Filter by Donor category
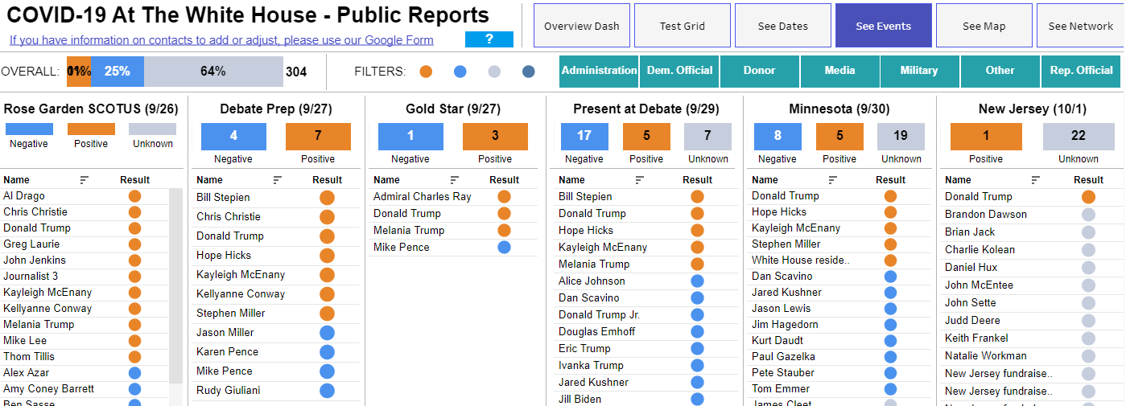The height and width of the screenshot is (406, 1126). point(760,71)
